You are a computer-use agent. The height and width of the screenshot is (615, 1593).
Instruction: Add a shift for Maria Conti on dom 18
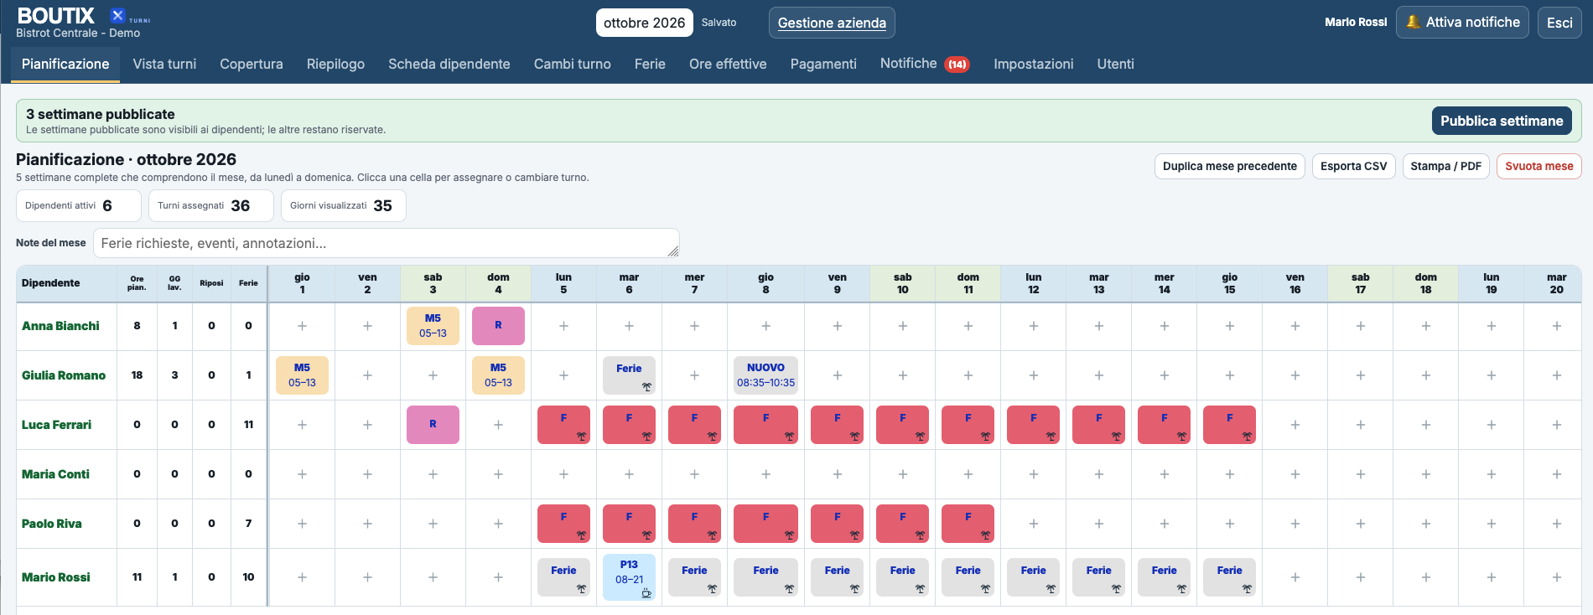(1425, 474)
